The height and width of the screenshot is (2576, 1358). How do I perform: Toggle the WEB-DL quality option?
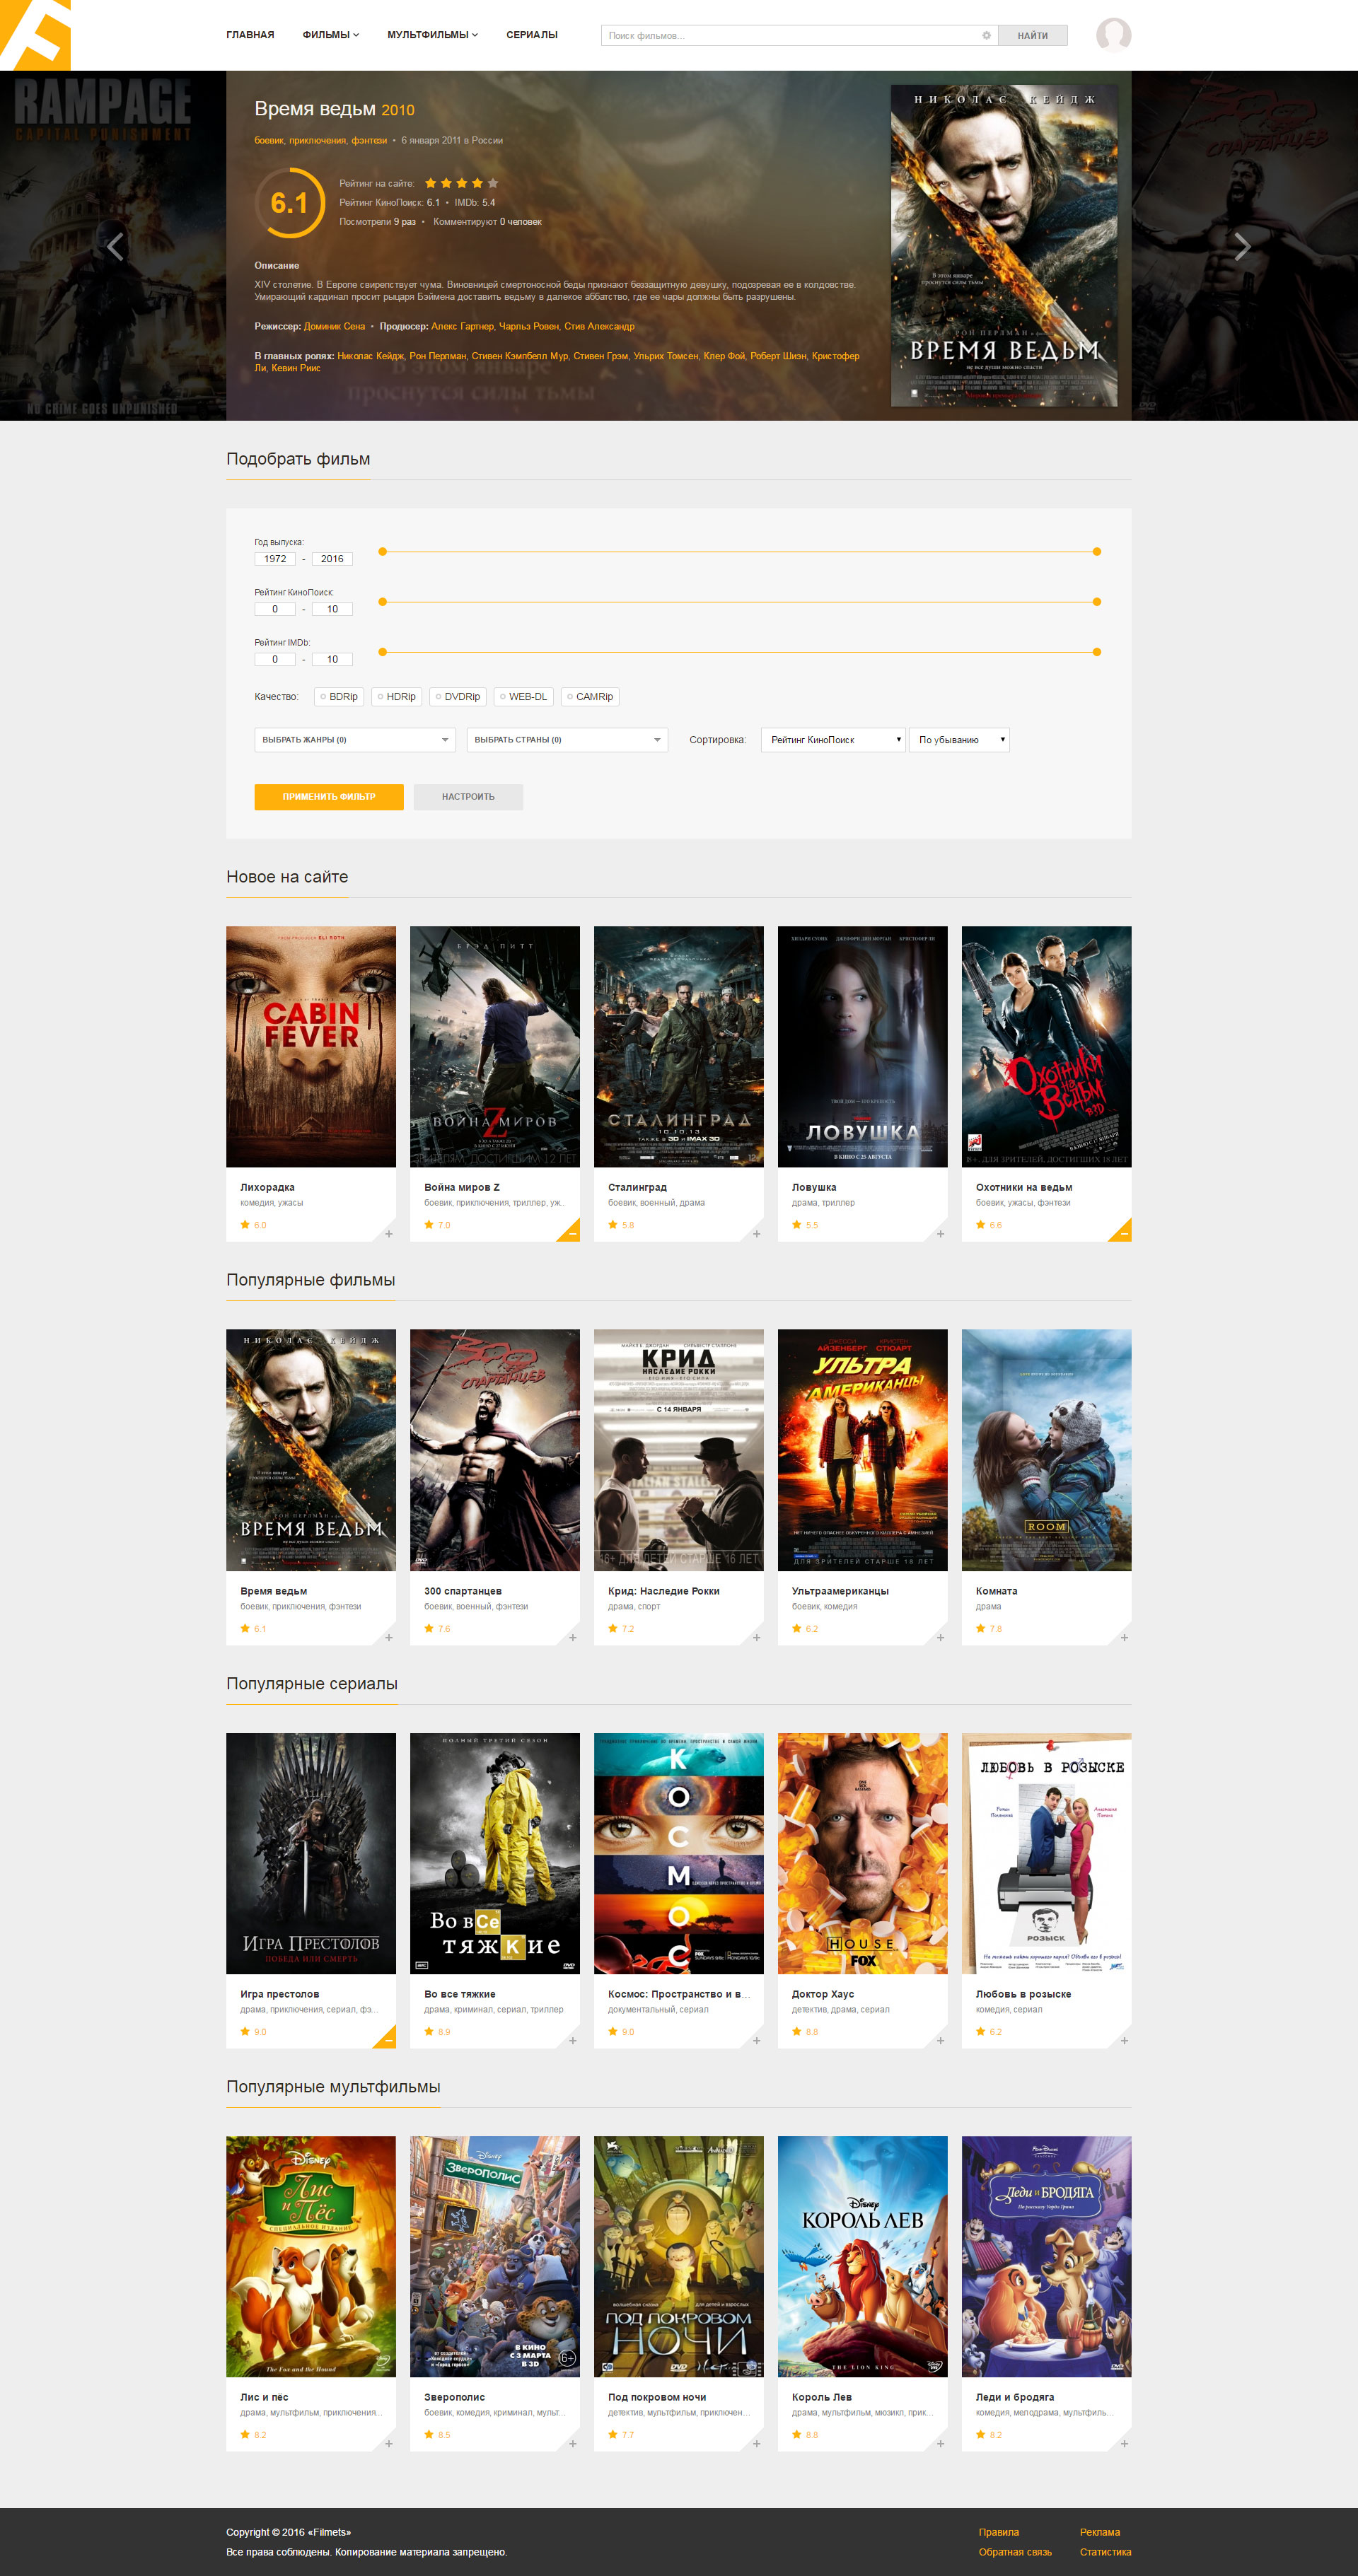pos(523,696)
